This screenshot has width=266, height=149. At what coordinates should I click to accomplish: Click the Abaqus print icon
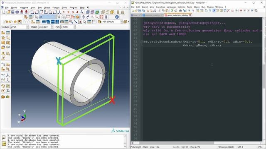click(17, 12)
